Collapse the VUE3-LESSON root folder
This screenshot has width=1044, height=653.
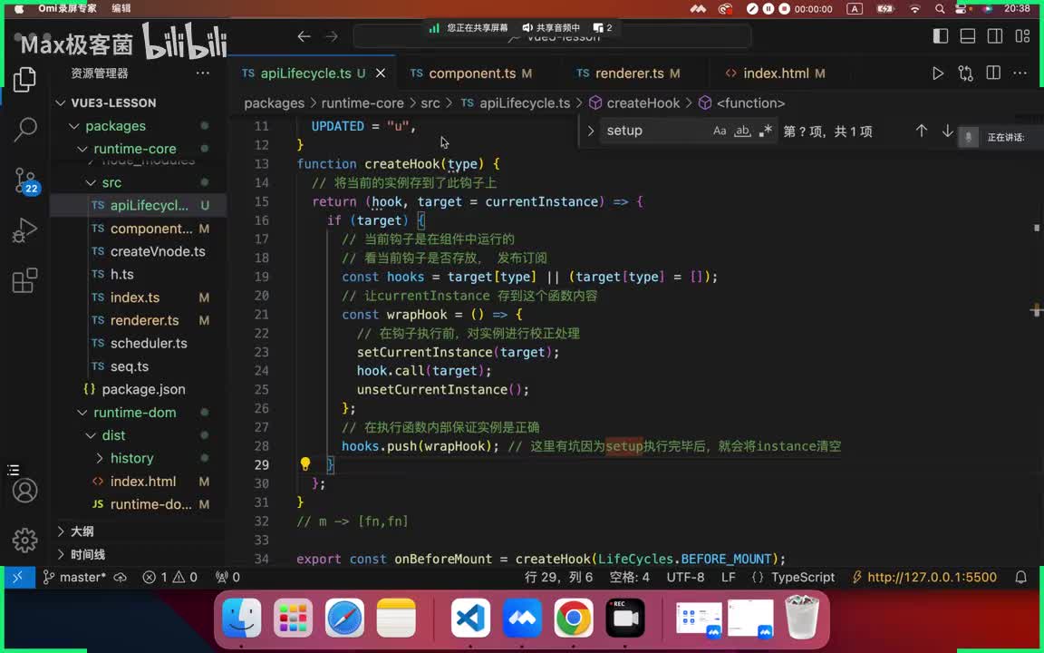[x=61, y=102]
